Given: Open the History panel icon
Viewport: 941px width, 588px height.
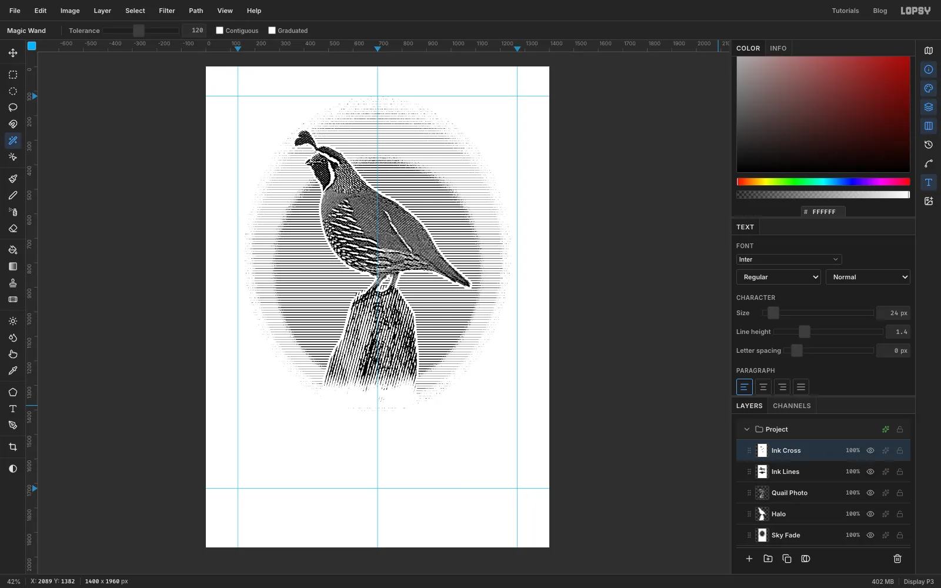Looking at the screenshot, I should click(929, 145).
